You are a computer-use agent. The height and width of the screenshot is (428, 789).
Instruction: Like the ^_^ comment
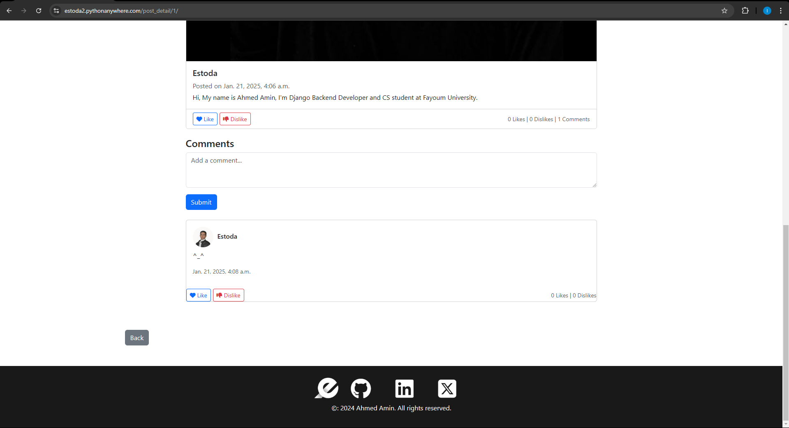(198, 295)
